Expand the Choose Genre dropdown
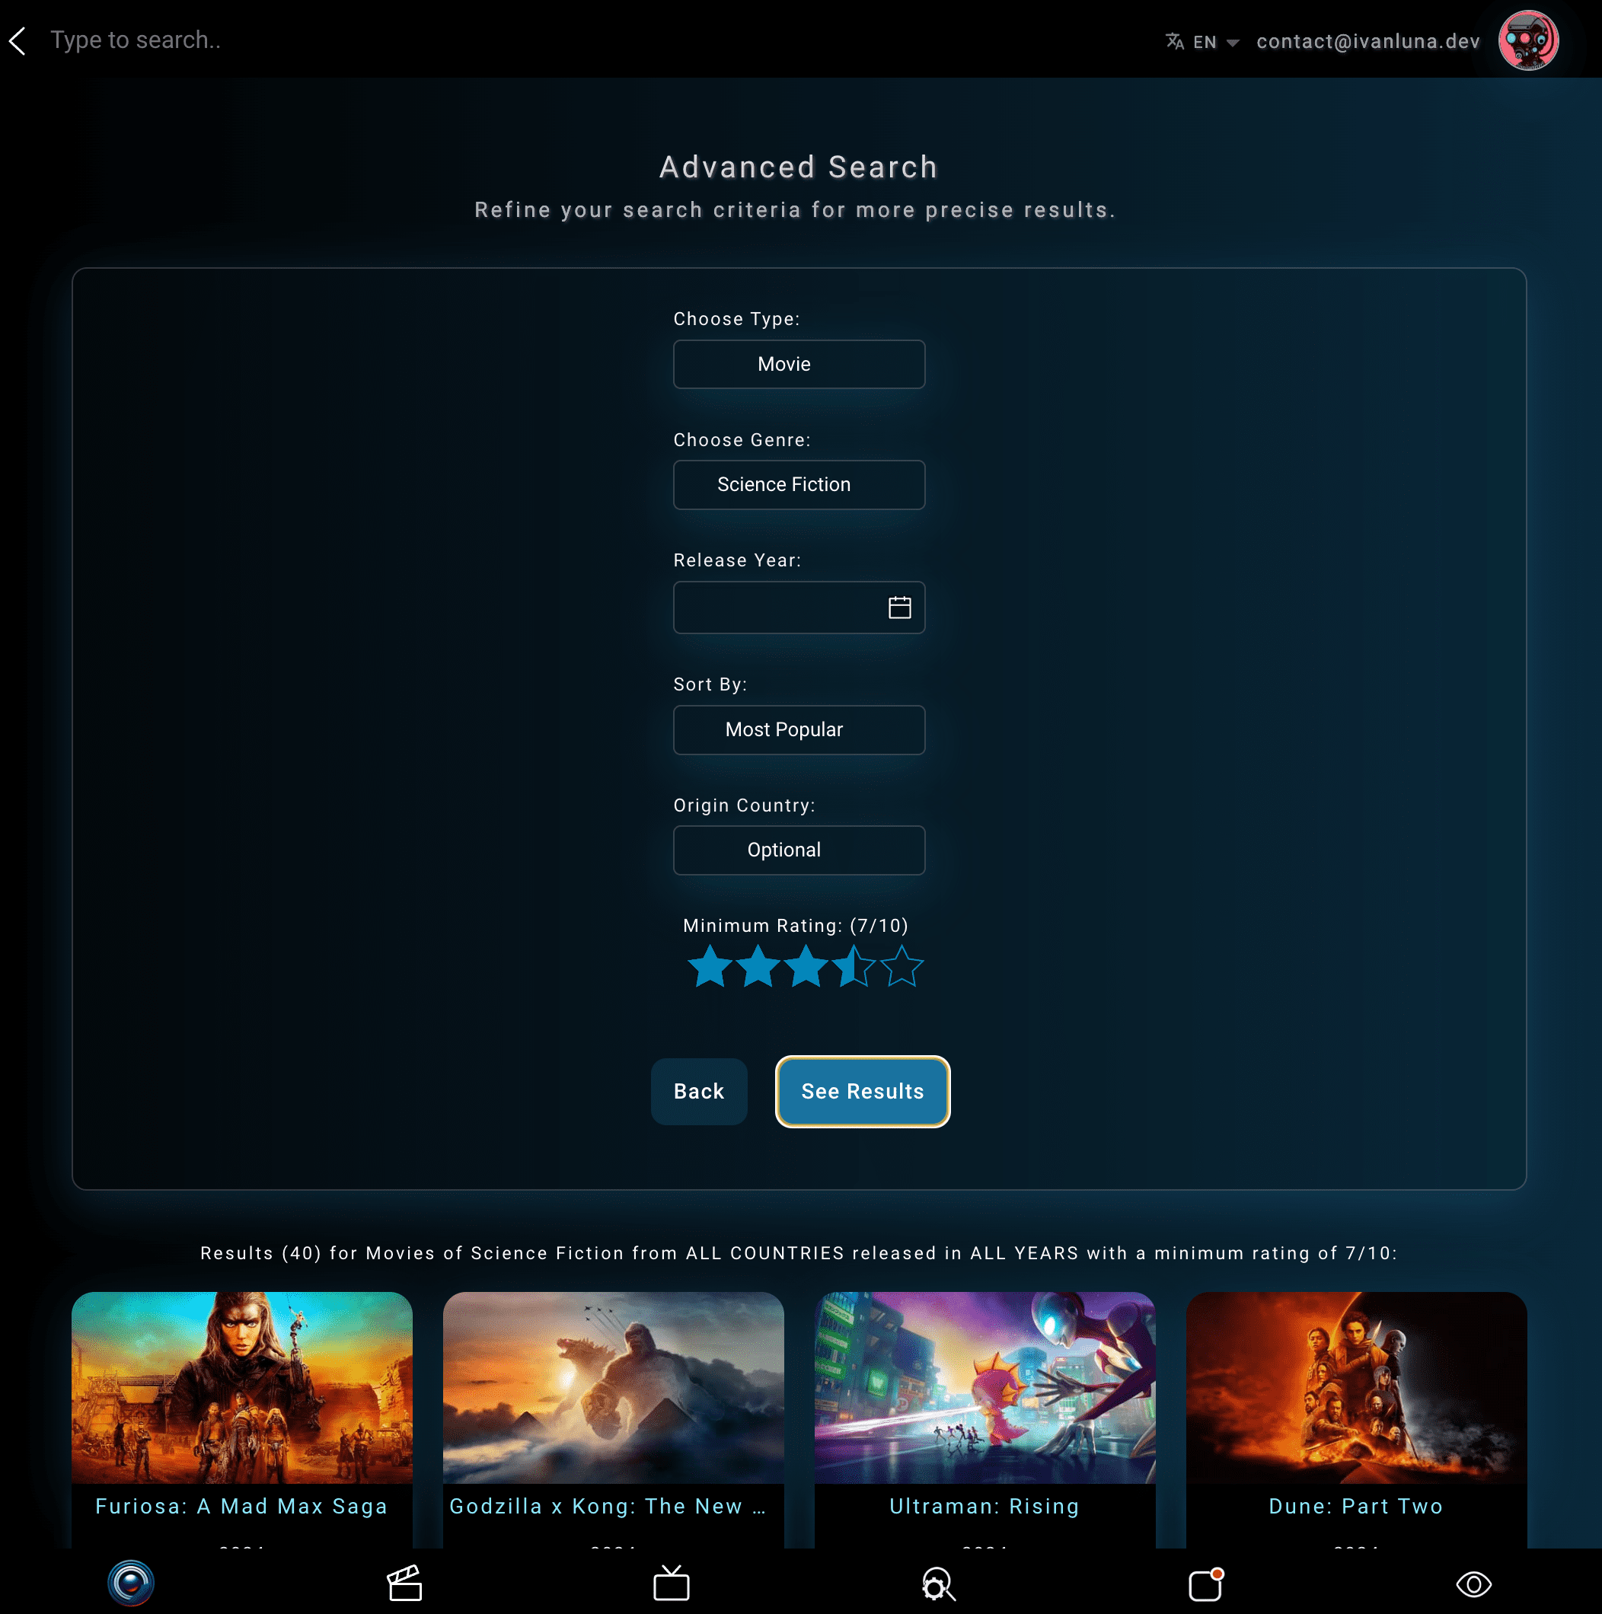The image size is (1602, 1614). pyautogui.click(x=798, y=484)
